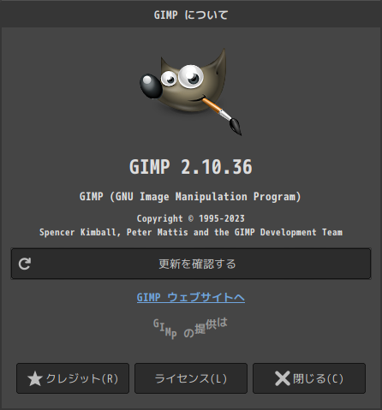The width and height of the screenshot is (382, 410).
Task: Click the Wilber mascot logo image
Action: tap(191, 92)
